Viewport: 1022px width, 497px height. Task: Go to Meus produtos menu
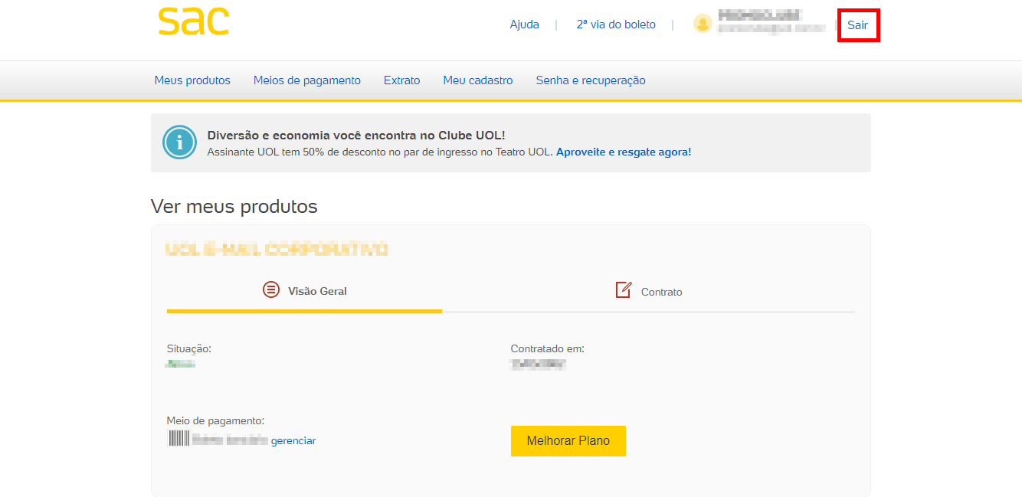click(x=192, y=80)
